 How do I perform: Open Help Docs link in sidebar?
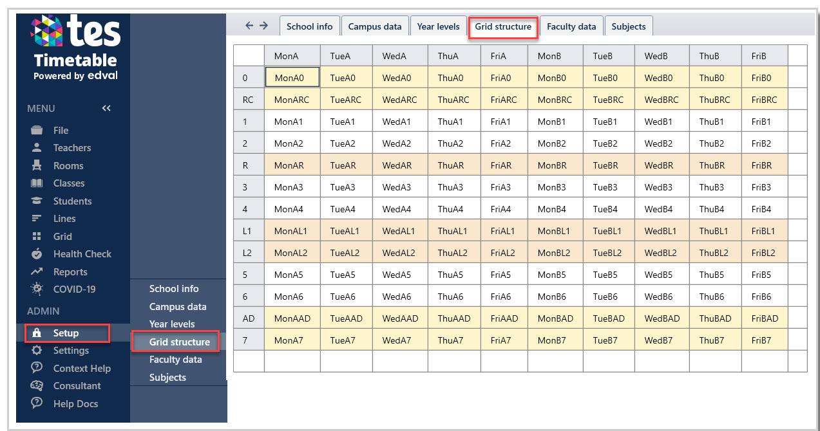[x=75, y=404]
